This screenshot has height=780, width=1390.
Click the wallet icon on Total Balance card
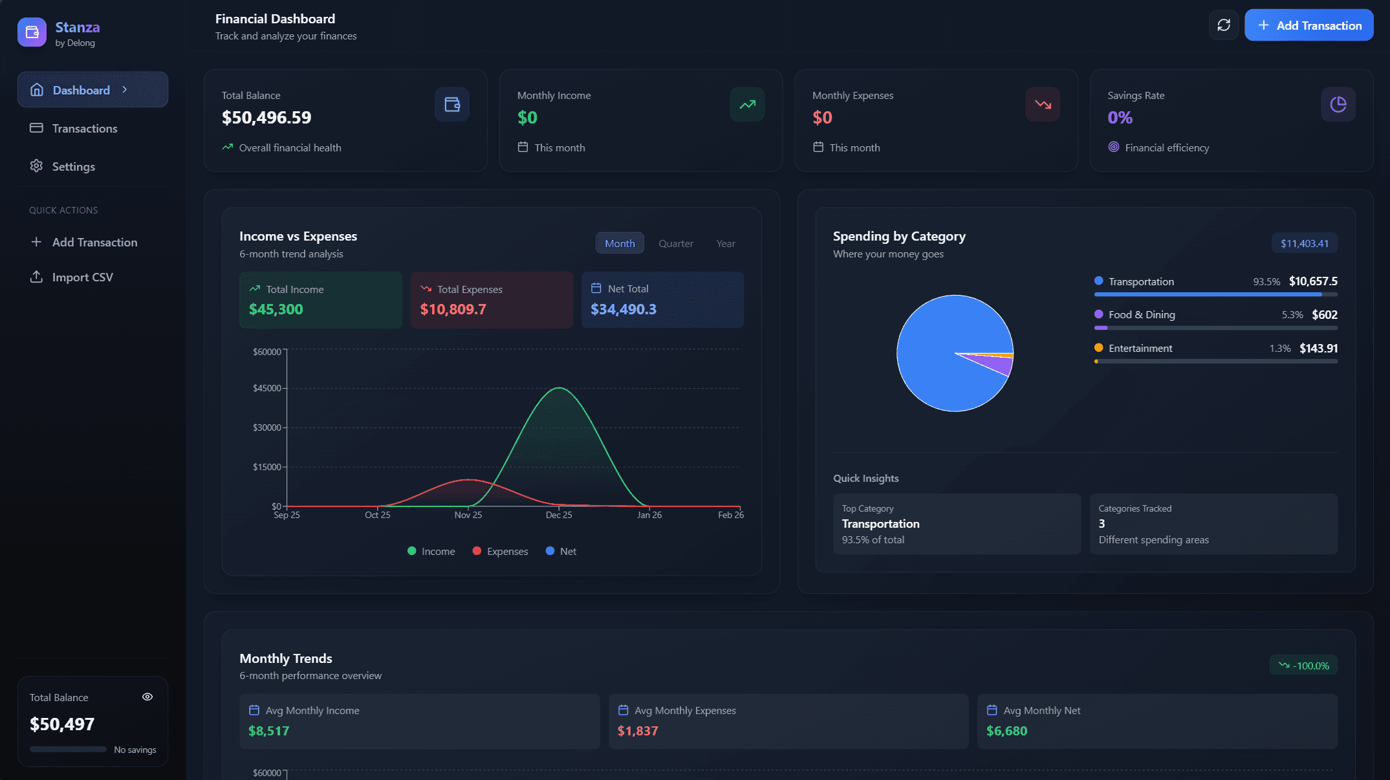[451, 104]
